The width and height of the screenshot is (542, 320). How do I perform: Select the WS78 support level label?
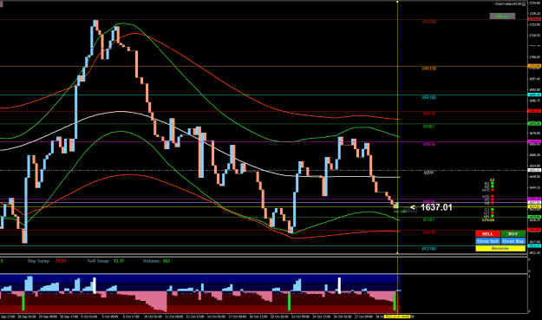[428, 232]
